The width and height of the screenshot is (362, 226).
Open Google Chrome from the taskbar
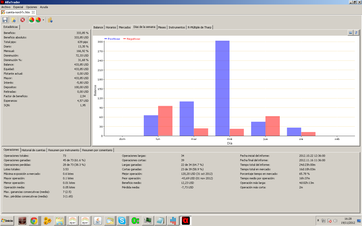click(34, 221)
